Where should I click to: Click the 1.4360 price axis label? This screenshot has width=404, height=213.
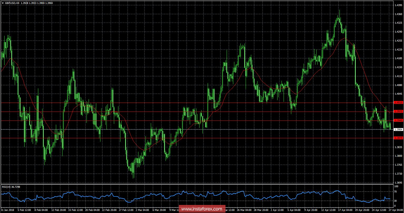[x=398, y=14]
